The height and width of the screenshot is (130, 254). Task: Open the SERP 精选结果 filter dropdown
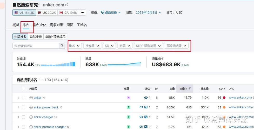click(x=148, y=46)
